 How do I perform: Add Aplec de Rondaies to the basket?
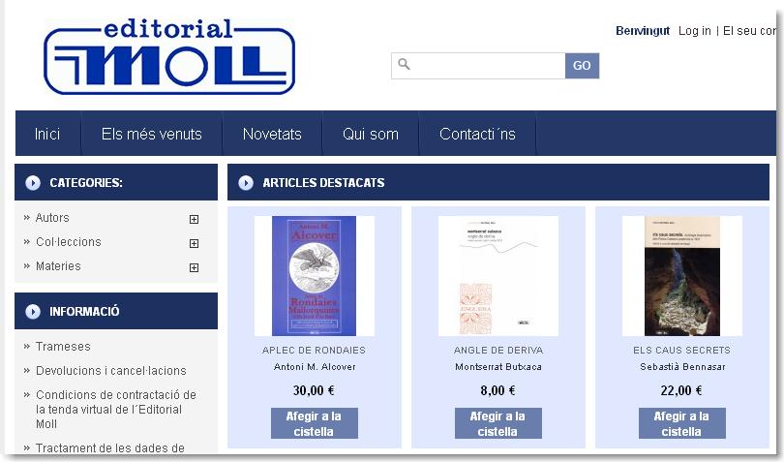(x=314, y=423)
